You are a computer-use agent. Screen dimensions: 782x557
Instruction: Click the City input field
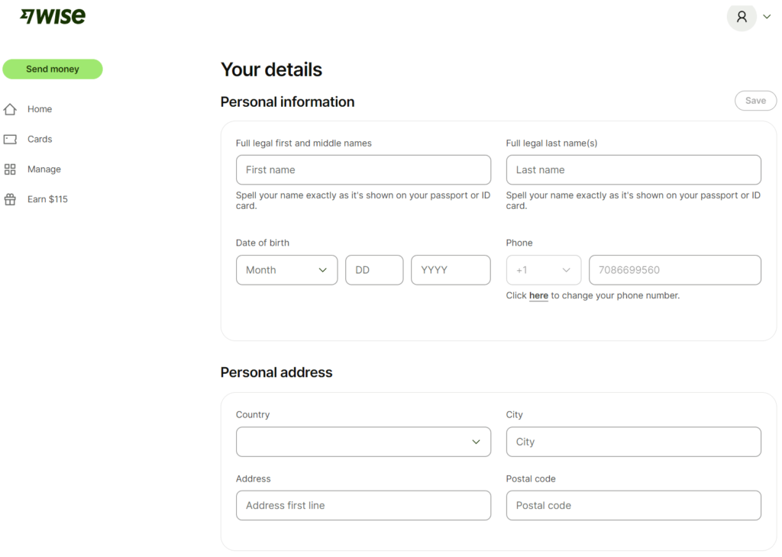point(633,441)
